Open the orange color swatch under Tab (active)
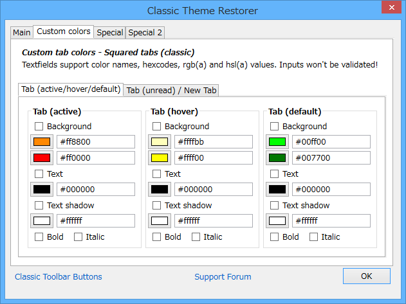The image size is (406, 304). (42, 142)
